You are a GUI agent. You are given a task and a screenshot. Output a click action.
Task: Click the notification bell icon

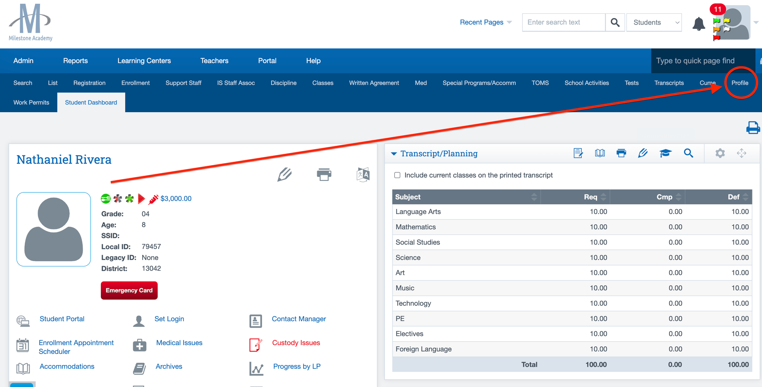point(698,24)
